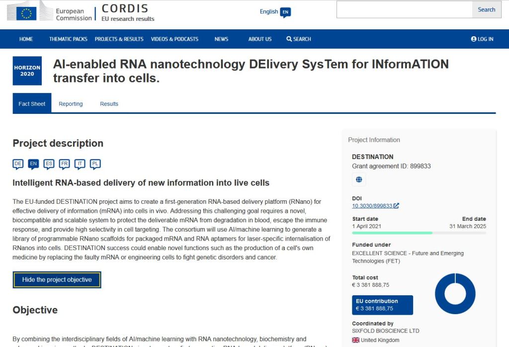Click the project website globe icon
Viewport: 509px width, 347px height.
pos(359,179)
